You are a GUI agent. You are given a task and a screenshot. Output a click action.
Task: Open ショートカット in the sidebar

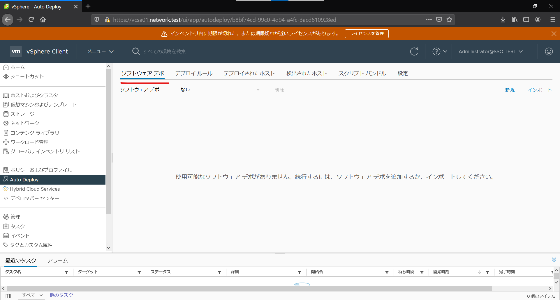(x=23, y=76)
